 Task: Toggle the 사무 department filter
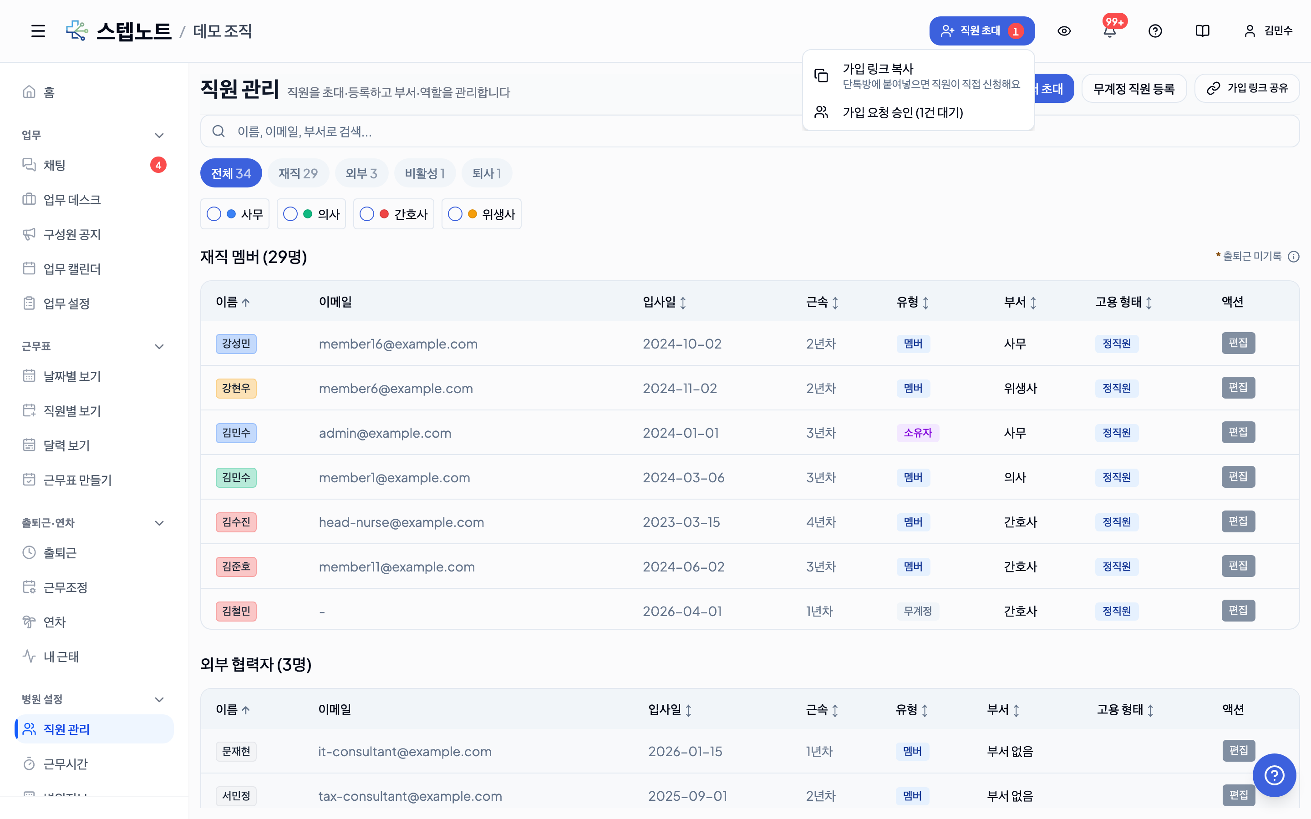(x=234, y=214)
